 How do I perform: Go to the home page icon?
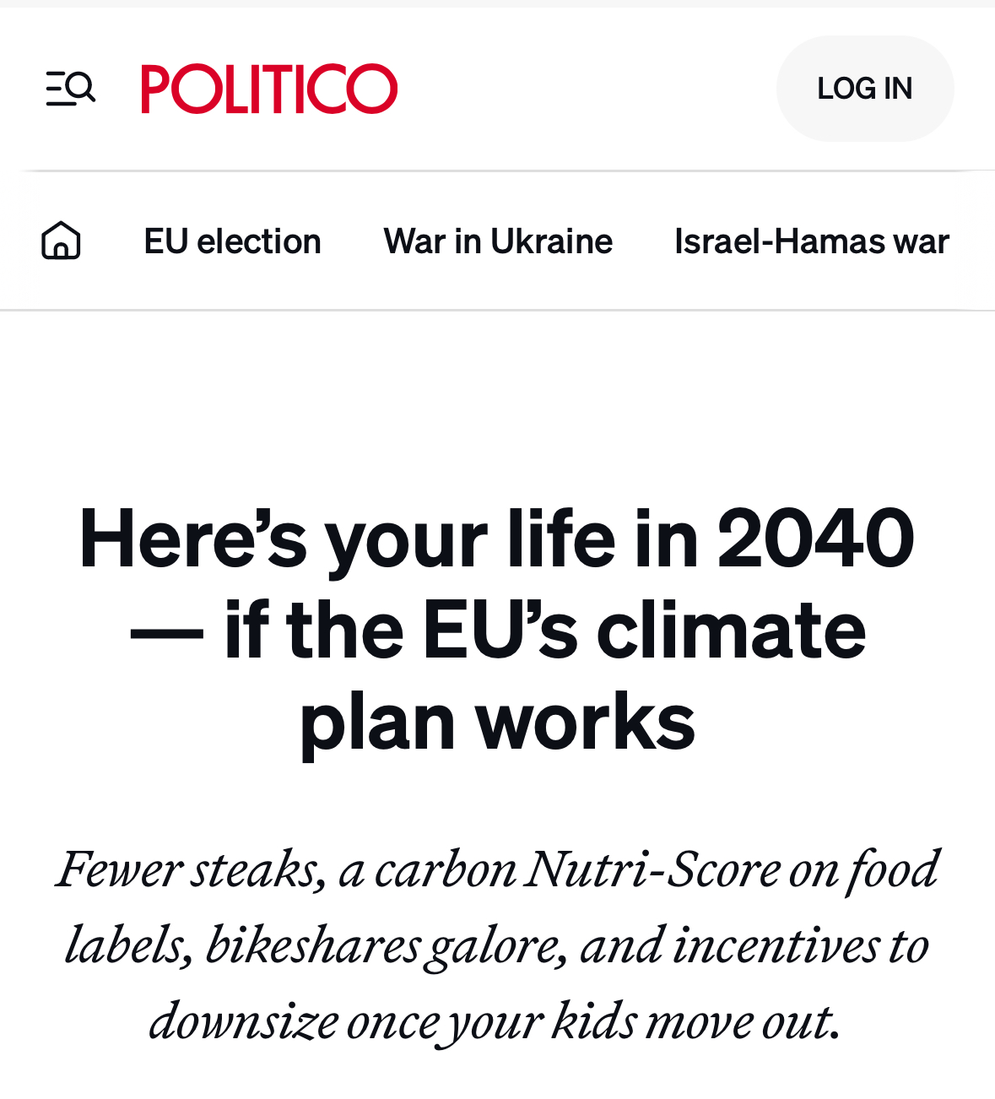click(61, 241)
